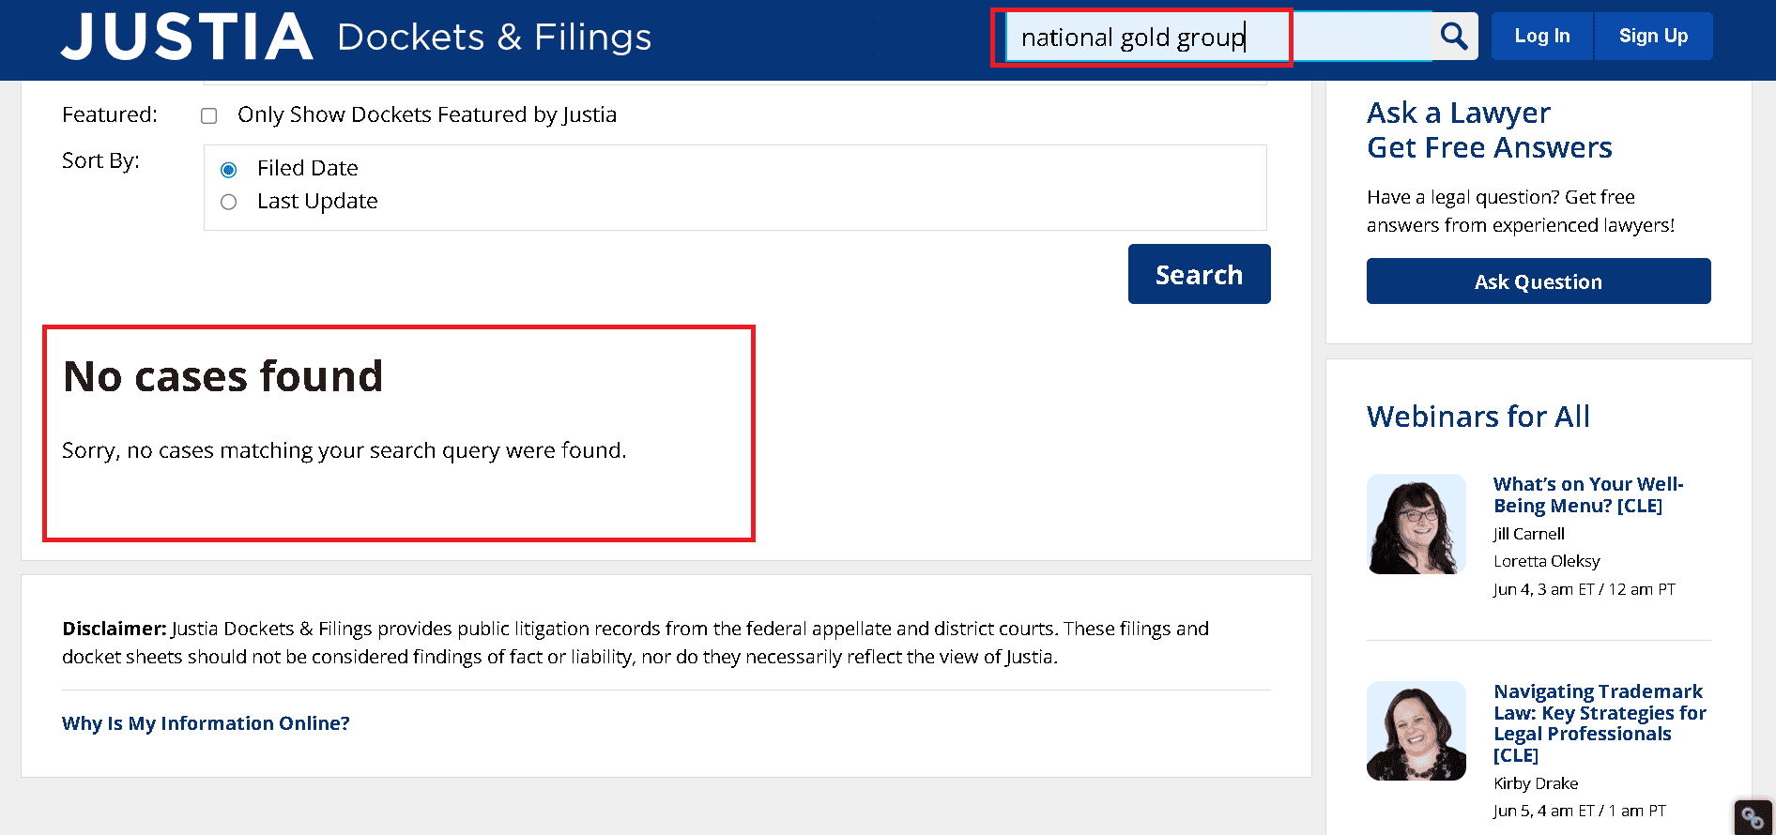Click the Disclaimer paragraph text
This screenshot has height=835, width=1776.
pyautogui.click(x=635, y=643)
